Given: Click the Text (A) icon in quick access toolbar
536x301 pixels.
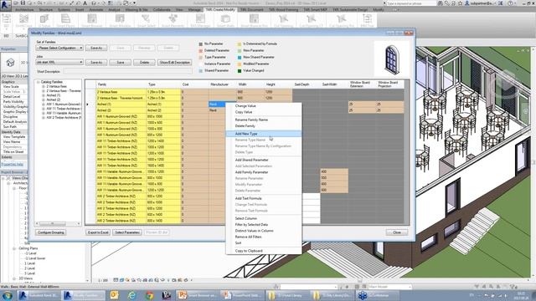Looking at the screenshot, I should (85, 3).
